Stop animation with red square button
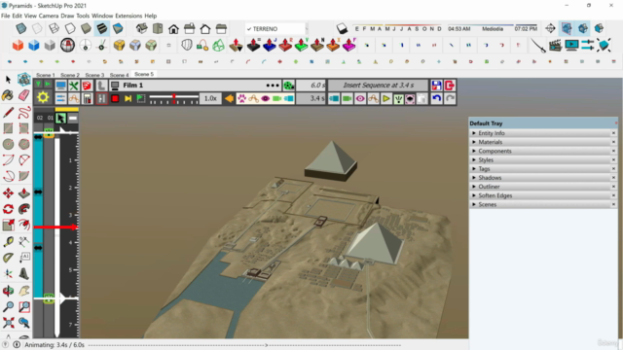623x350 pixels. 115,98
